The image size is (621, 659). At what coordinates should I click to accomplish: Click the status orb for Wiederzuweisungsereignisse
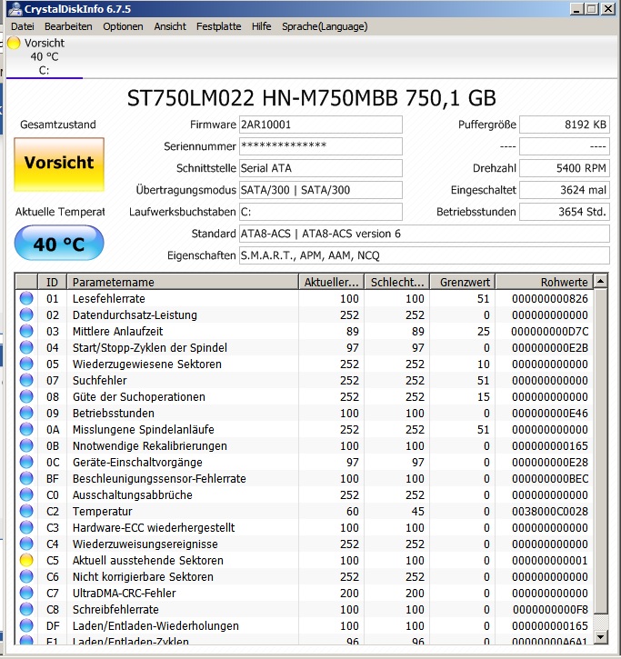26,544
